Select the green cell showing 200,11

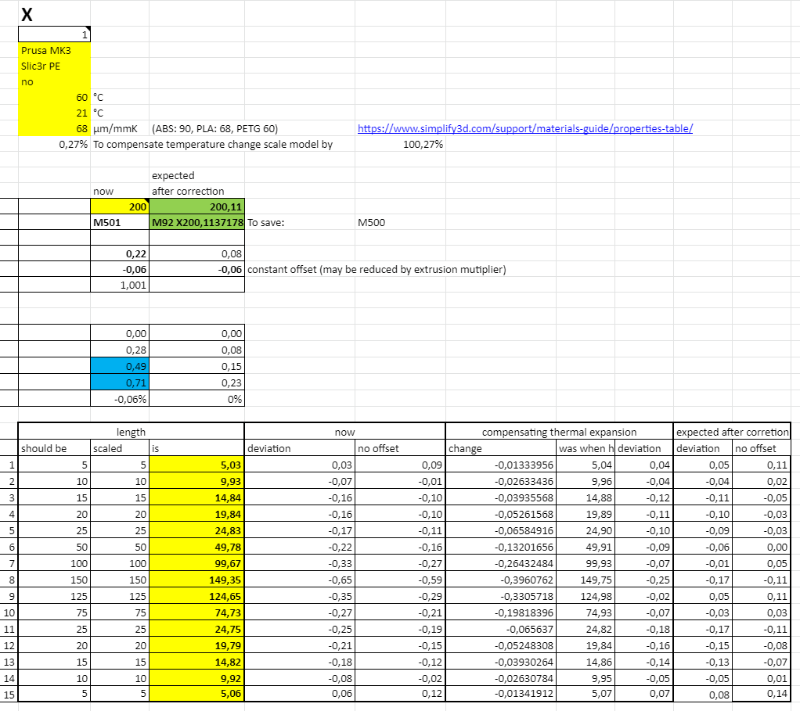click(x=197, y=206)
